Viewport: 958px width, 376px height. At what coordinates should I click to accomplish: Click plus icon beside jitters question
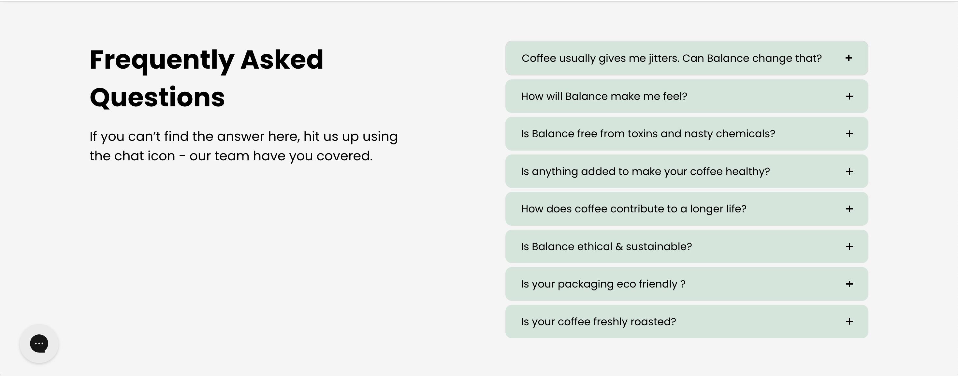(x=849, y=58)
